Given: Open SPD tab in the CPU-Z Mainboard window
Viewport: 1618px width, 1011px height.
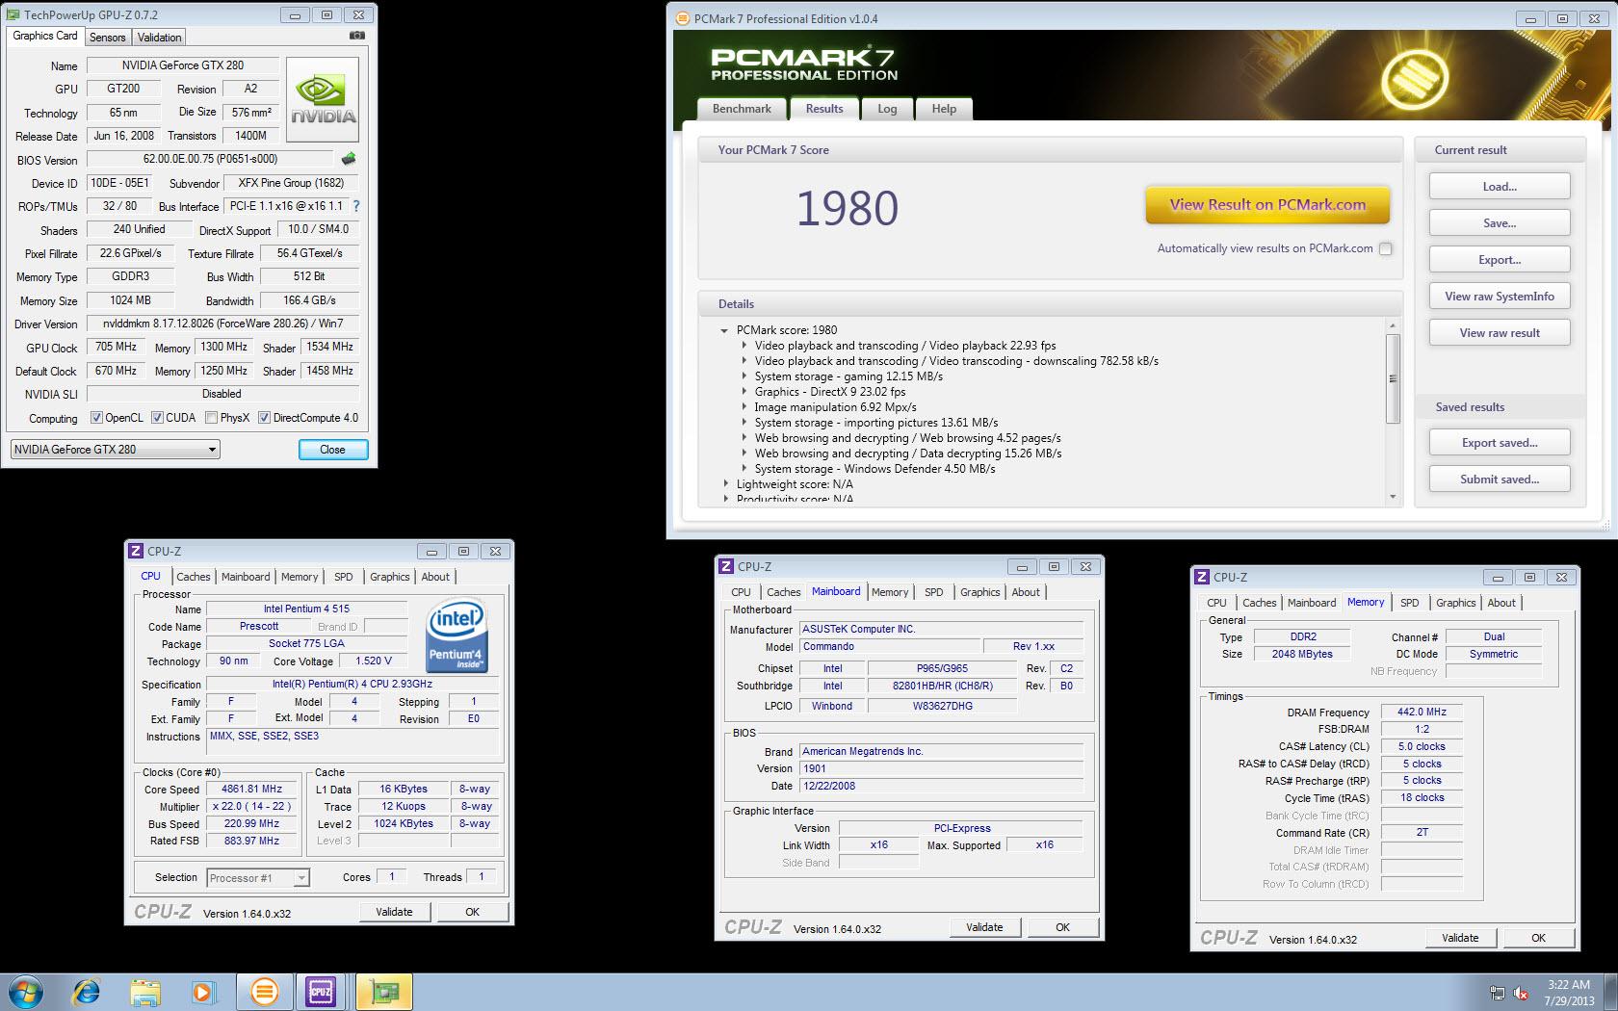Looking at the screenshot, I should pyautogui.click(x=933, y=592).
